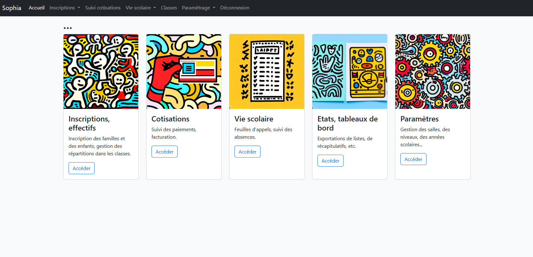Image resolution: width=533 pixels, height=257 pixels.
Task: Click the Paramètres colorful gears image
Action: 432,72
